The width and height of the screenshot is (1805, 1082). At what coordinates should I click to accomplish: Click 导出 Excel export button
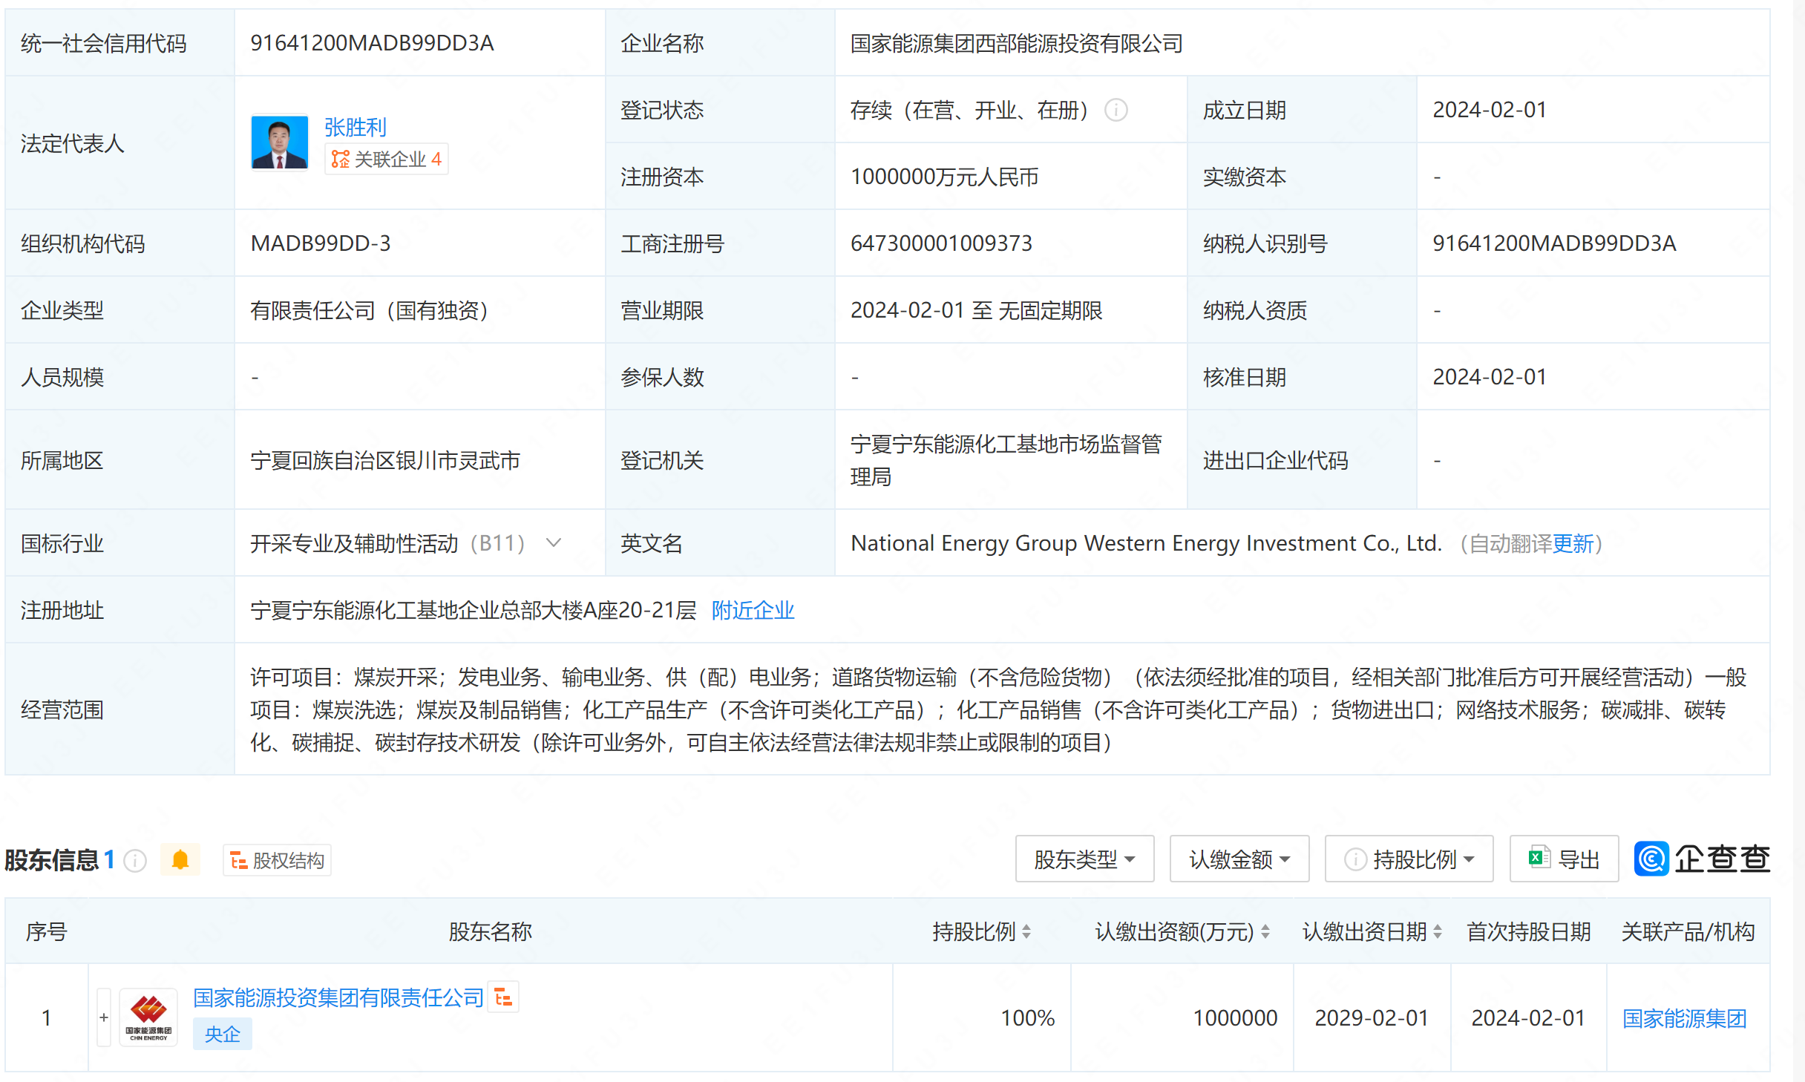(x=1564, y=859)
